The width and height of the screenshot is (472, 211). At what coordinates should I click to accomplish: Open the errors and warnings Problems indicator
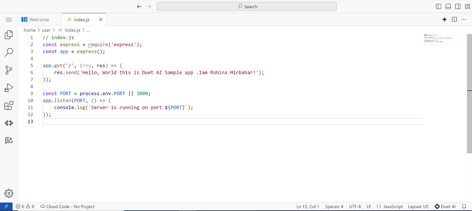pos(25,206)
